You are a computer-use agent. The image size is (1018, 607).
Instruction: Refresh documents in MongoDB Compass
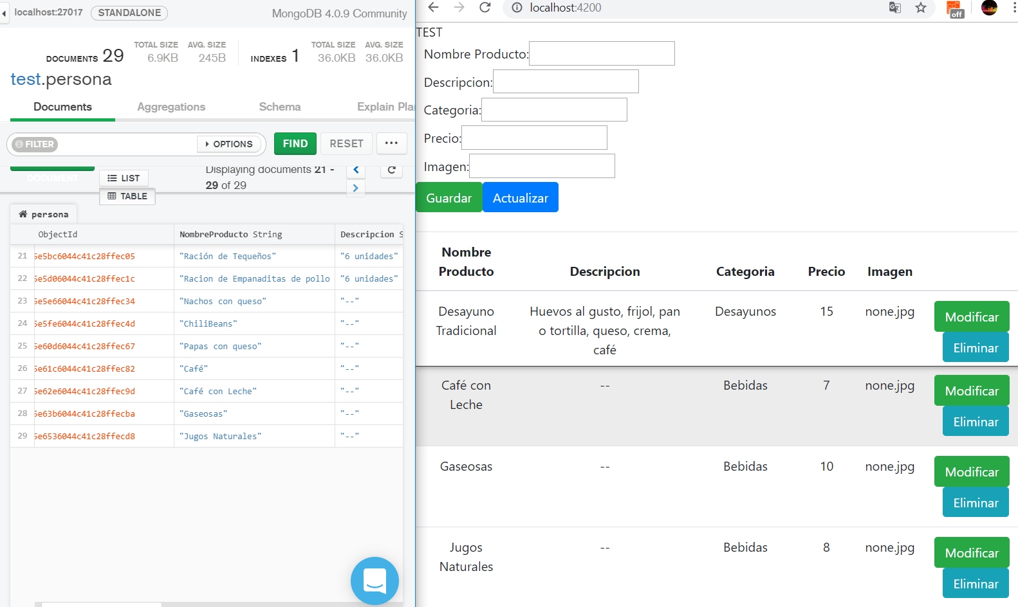point(391,170)
